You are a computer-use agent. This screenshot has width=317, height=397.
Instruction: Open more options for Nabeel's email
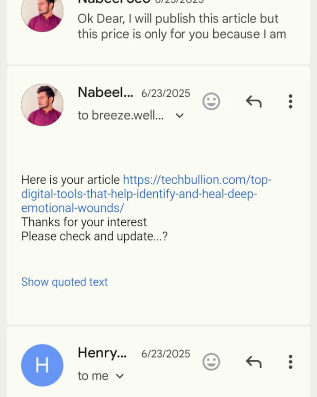point(290,101)
